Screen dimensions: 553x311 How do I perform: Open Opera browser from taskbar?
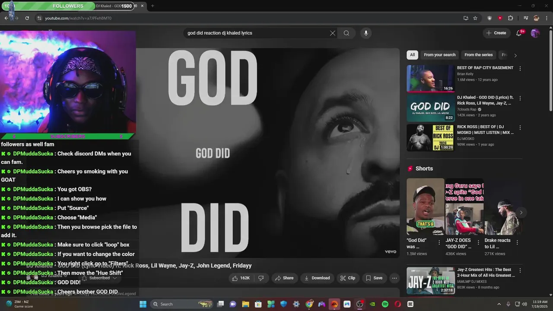tap(397, 304)
